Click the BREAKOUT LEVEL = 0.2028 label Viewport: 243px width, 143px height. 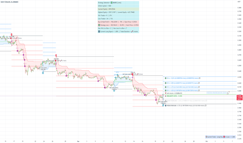[174, 96]
